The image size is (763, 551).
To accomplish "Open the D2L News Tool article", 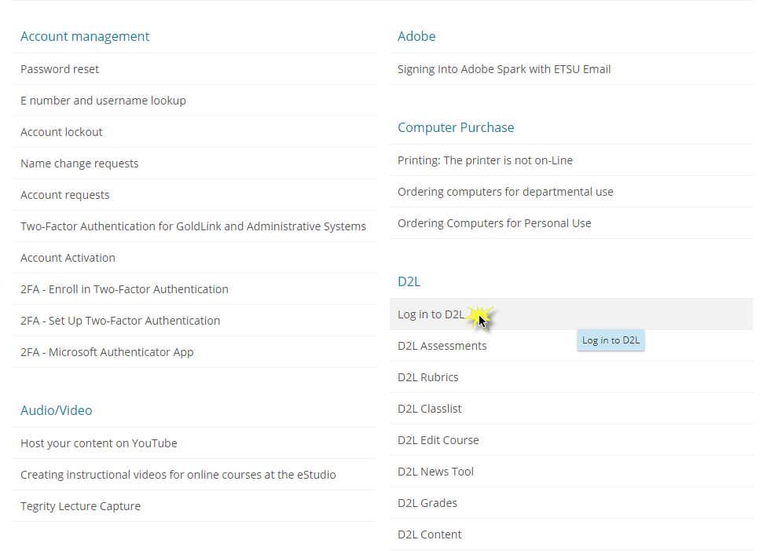I will pos(435,472).
